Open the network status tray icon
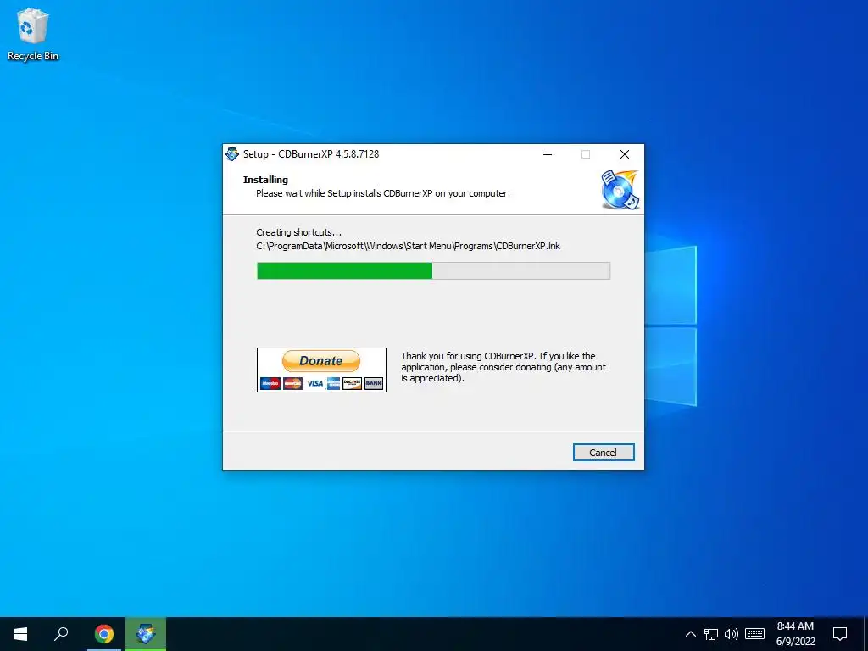 pyautogui.click(x=711, y=634)
